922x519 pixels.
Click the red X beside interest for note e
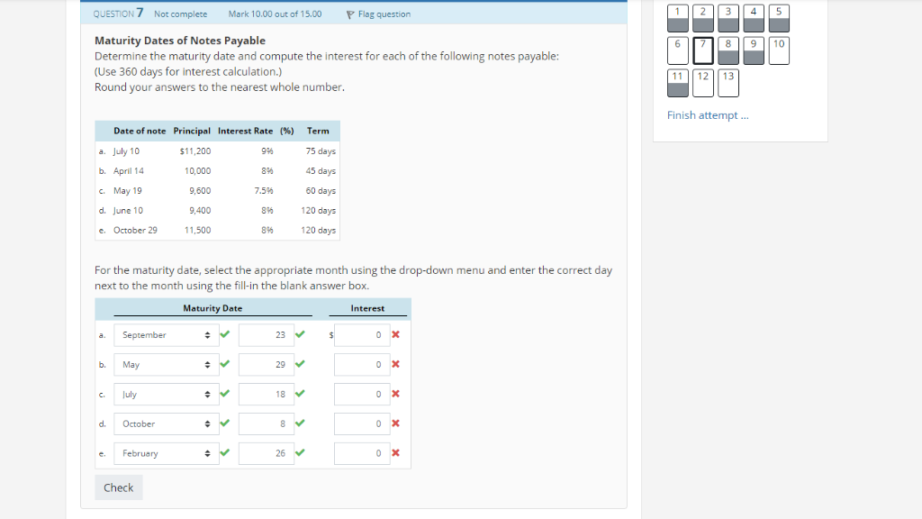coord(394,453)
